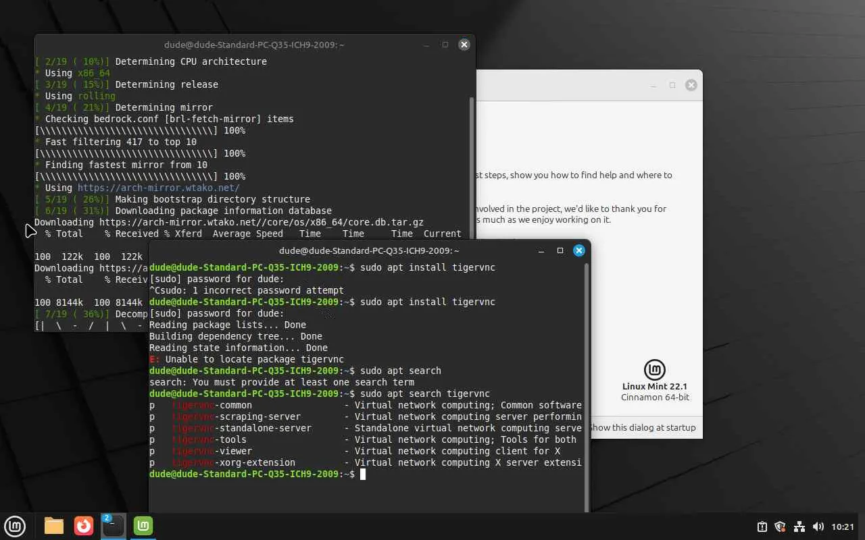
Task: Close the front terminal window
Action: click(x=579, y=250)
